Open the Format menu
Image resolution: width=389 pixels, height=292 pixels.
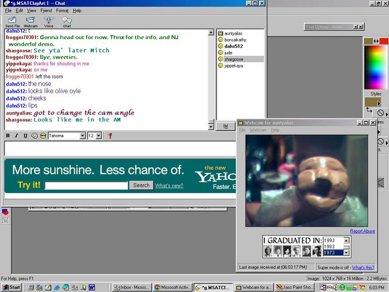point(62,11)
